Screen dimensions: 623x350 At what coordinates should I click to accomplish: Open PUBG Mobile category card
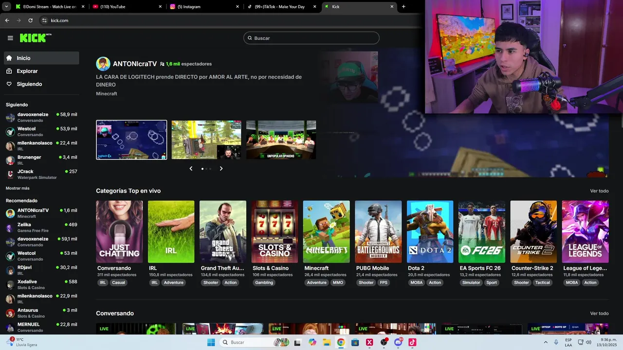(x=378, y=231)
